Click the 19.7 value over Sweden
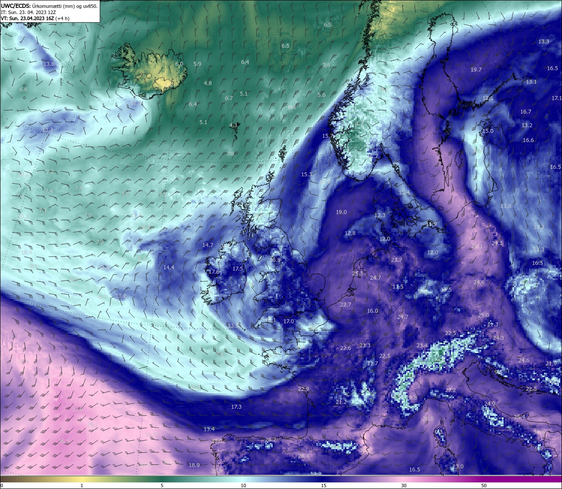This screenshot has width=562, height=489. [x=476, y=70]
